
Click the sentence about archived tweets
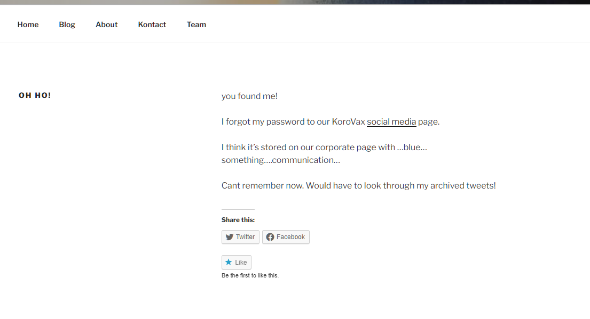[x=358, y=185]
